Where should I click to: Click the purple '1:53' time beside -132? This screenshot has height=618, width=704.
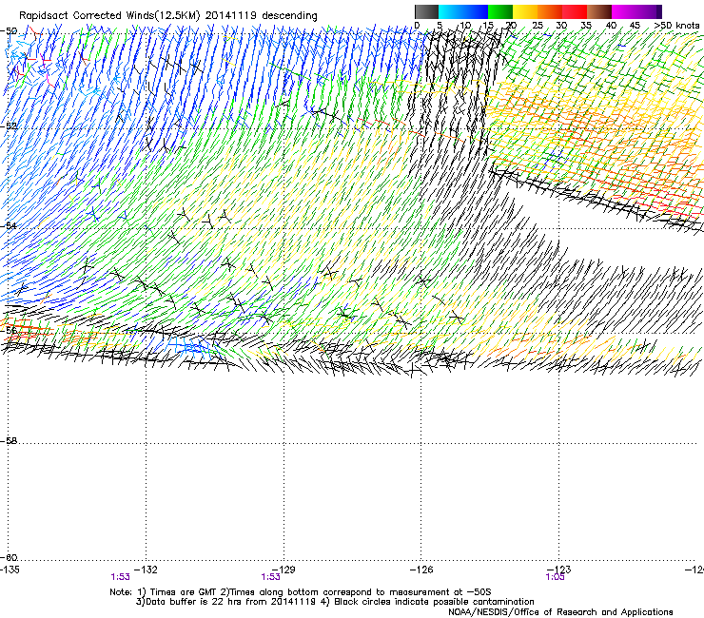[x=120, y=577]
